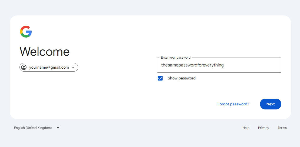
Task: Click the grey page background above the sign-in card
Action: tap(150, 8)
